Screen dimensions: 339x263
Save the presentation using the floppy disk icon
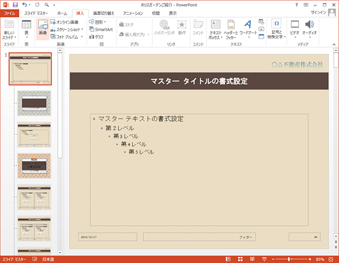(x=15, y=5)
